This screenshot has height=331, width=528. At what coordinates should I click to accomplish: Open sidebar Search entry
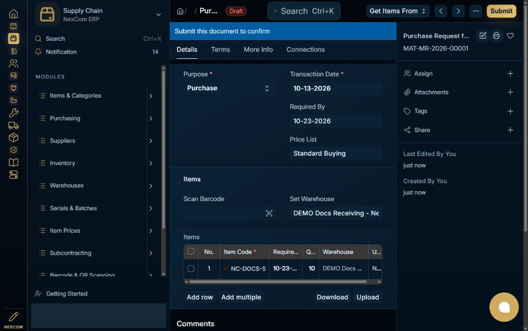pyautogui.click(x=98, y=39)
